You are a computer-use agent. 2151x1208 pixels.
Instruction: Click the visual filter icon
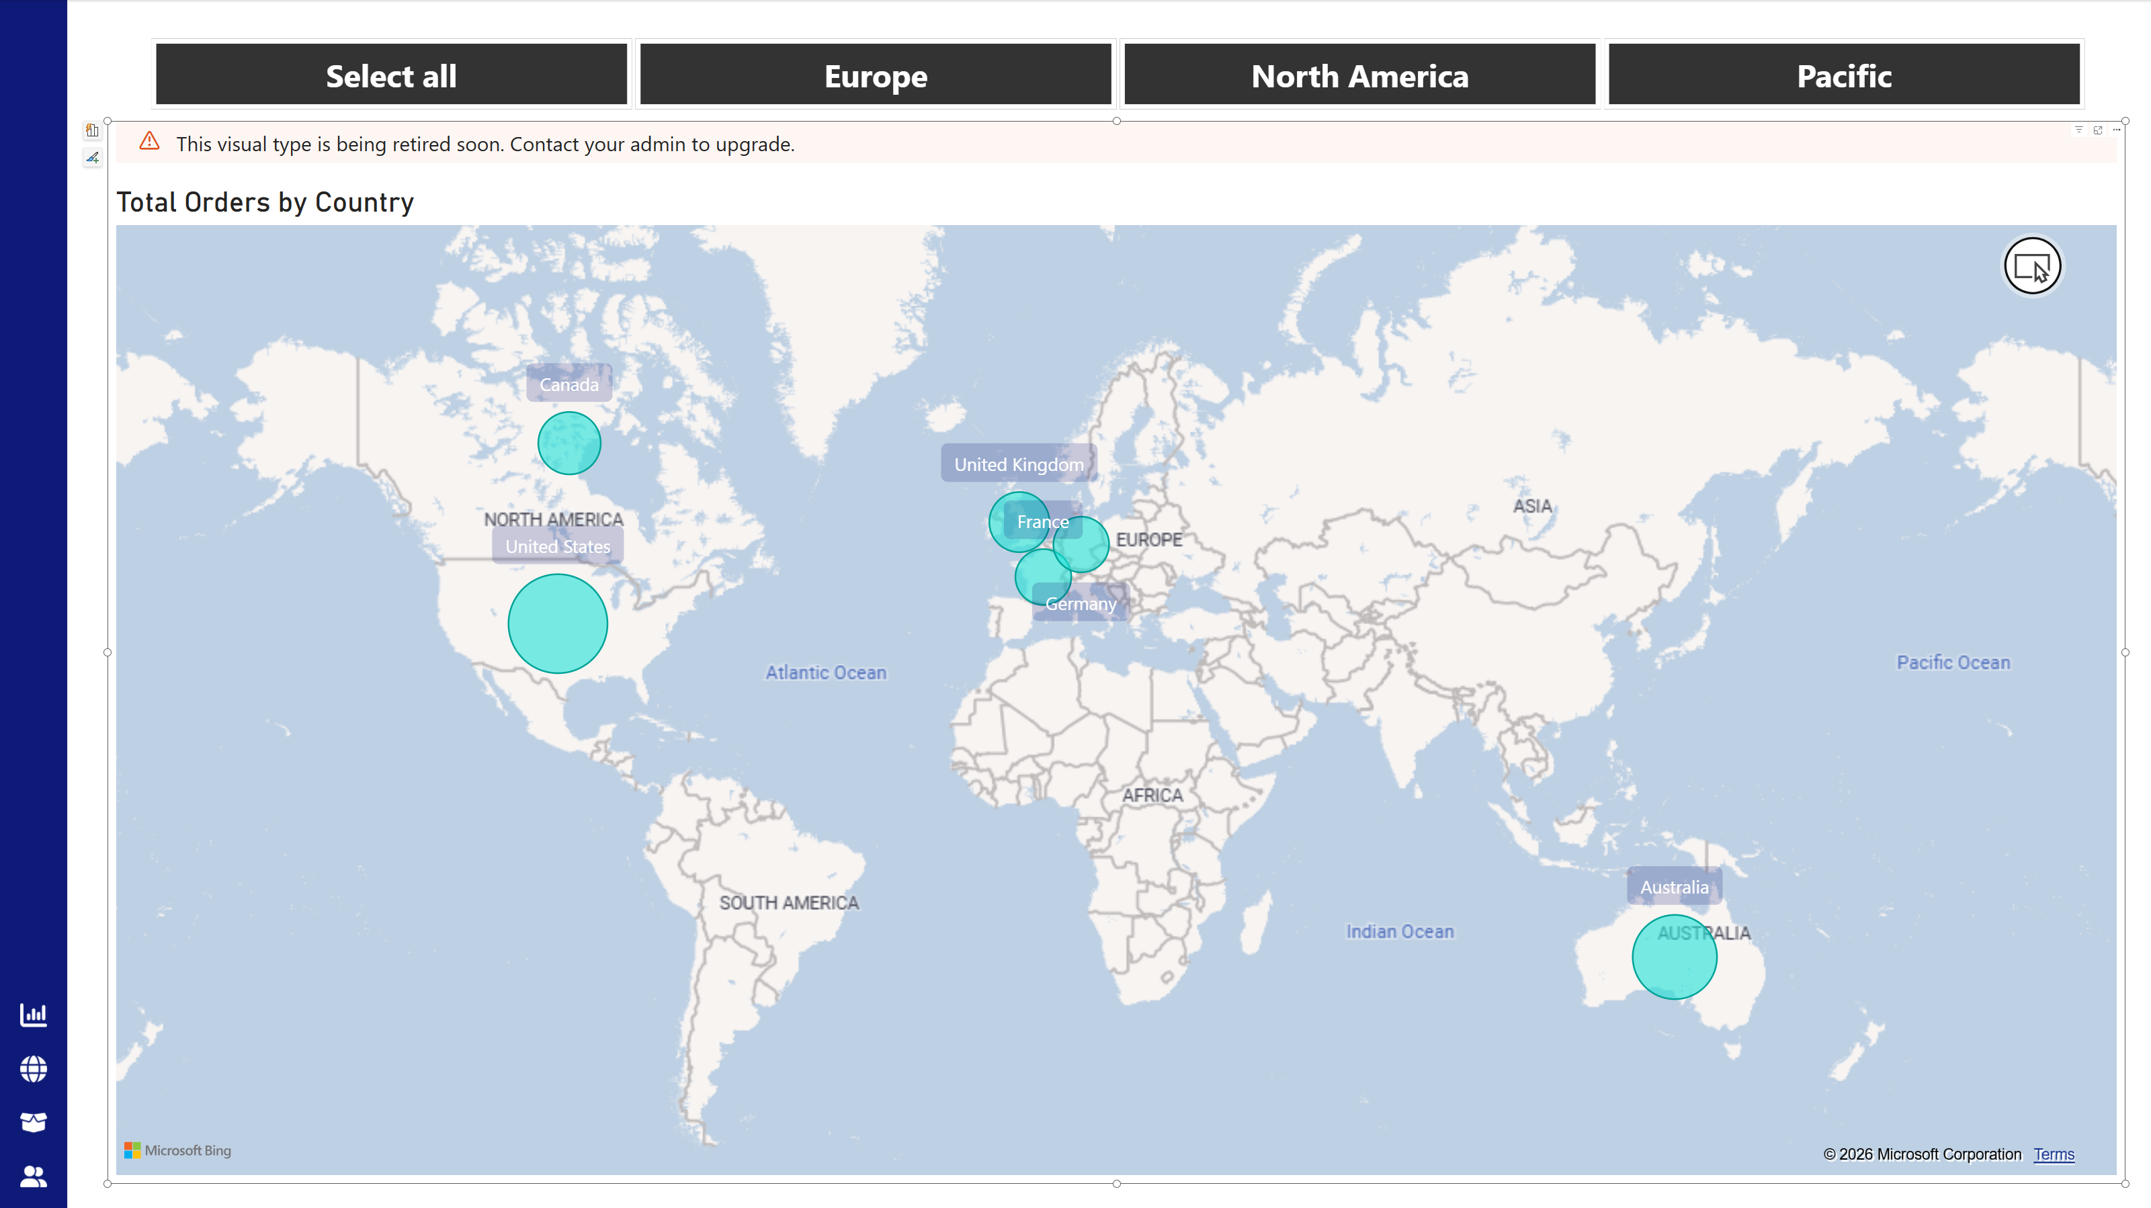click(x=2078, y=130)
